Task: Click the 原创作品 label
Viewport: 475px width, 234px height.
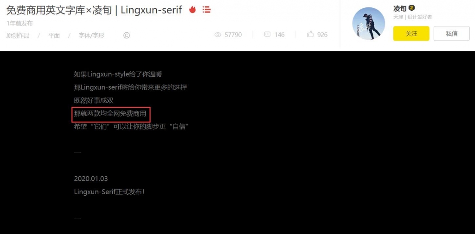Action: (18, 36)
